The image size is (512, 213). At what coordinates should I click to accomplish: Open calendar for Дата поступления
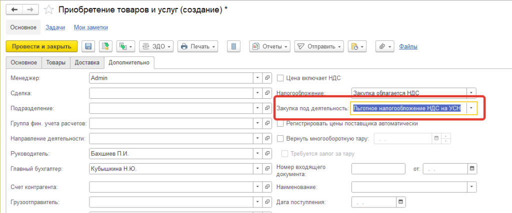pyautogui.click(x=401, y=202)
